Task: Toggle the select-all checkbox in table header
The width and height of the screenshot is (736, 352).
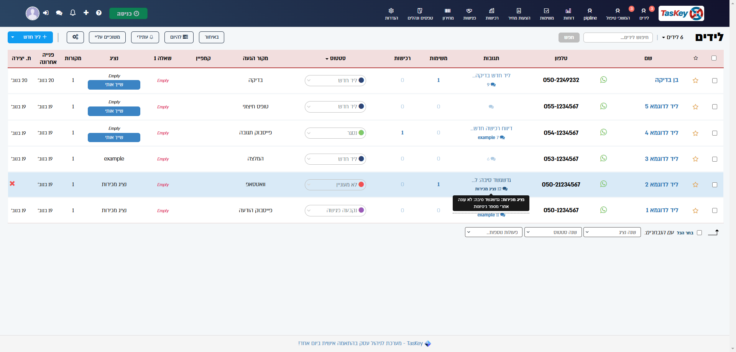Action: click(714, 58)
